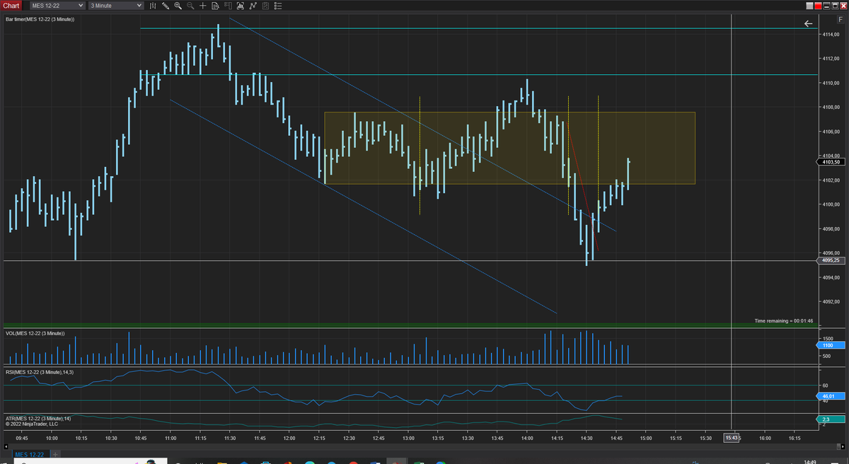Click the 4100,00 price axis label
The image size is (849, 464).
[x=831, y=204]
